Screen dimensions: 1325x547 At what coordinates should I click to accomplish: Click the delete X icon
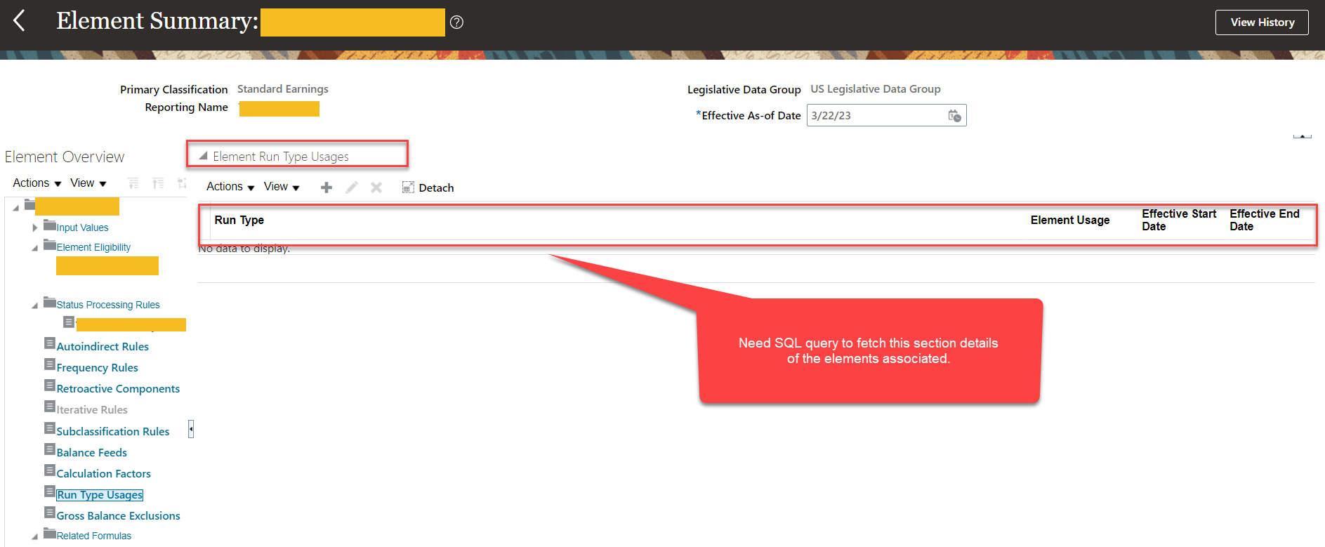(x=376, y=187)
